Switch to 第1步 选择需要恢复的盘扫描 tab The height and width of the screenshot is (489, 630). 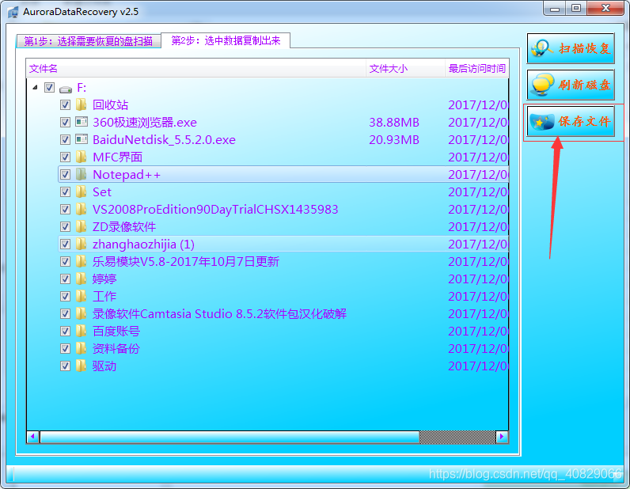pyautogui.click(x=89, y=41)
